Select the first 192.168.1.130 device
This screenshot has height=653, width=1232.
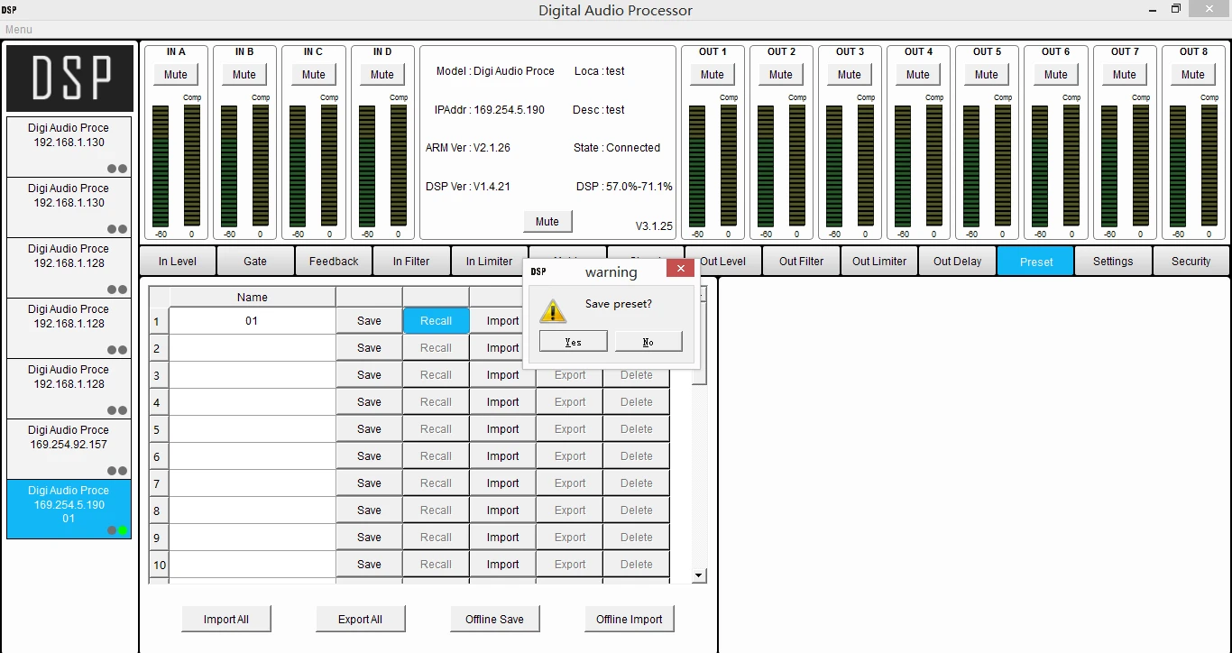tap(69, 146)
